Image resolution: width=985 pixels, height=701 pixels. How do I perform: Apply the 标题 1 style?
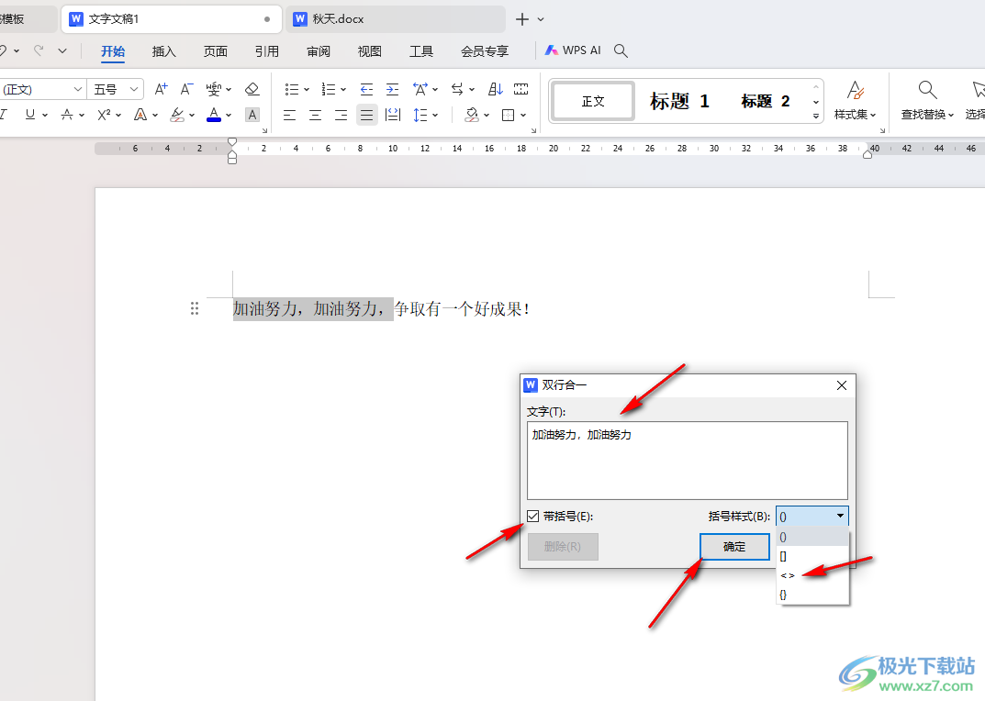pyautogui.click(x=679, y=101)
